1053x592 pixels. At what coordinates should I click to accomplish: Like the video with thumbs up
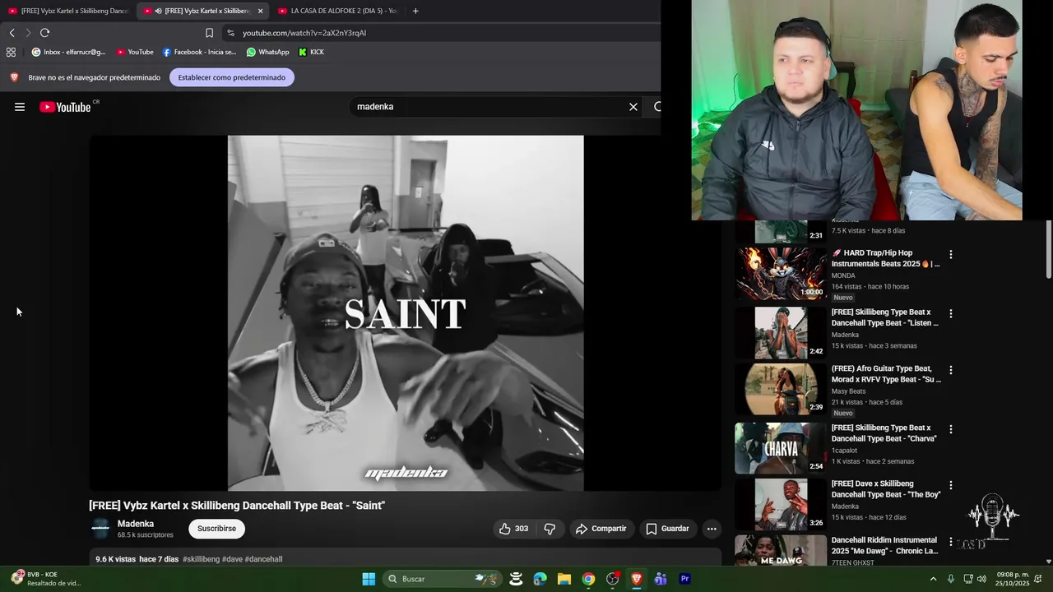pyautogui.click(x=513, y=529)
